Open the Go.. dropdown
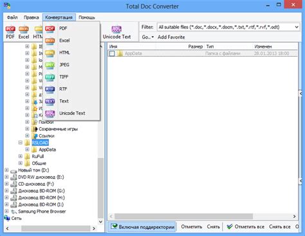 [148, 37]
